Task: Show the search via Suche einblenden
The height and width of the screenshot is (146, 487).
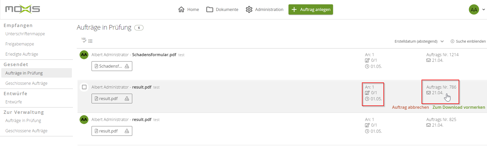Action: 468,41
